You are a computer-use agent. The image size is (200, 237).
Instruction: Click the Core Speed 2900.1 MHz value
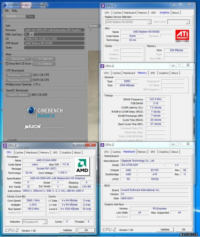coord(33,200)
